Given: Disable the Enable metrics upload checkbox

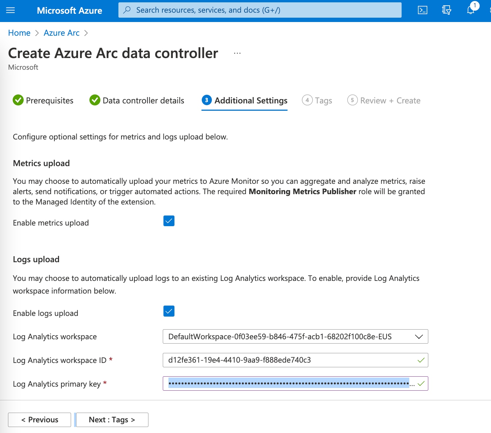Looking at the screenshot, I should tap(169, 221).
